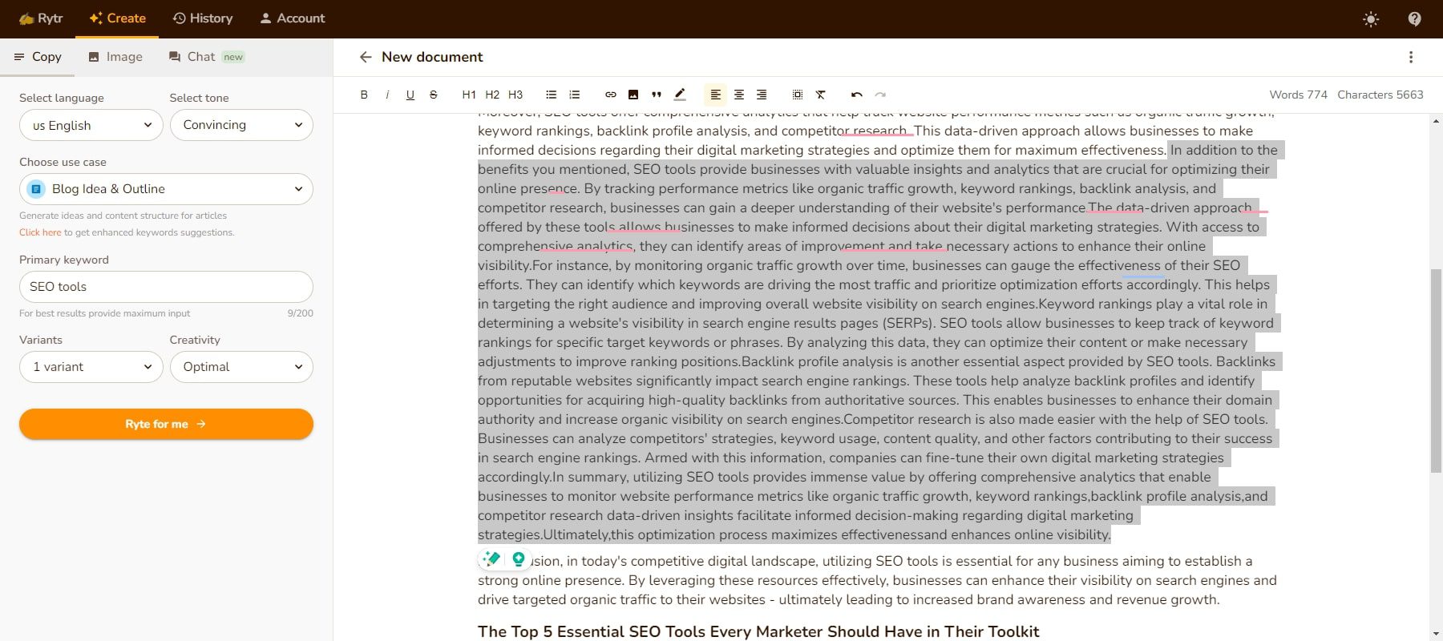Click the text highlight pen icon

(x=680, y=95)
